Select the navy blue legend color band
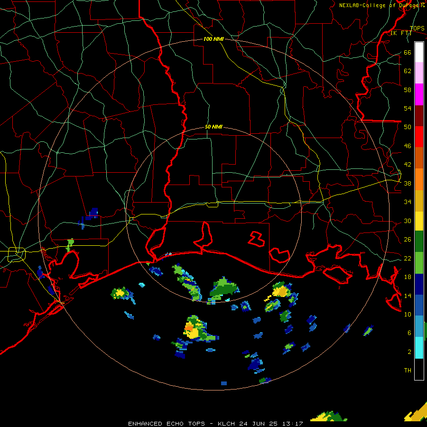Viewport: 427px width, 427px height. coord(419,284)
